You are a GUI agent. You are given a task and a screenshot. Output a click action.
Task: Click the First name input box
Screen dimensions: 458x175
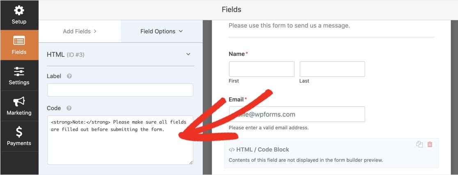(x=261, y=69)
